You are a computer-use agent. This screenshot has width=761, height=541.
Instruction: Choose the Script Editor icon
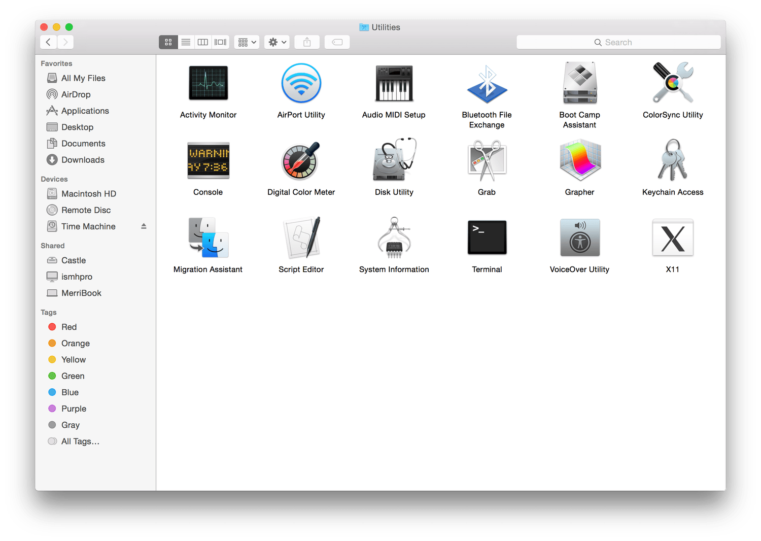click(301, 238)
